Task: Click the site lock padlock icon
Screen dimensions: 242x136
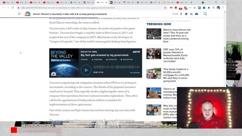Action: coord(19,8)
